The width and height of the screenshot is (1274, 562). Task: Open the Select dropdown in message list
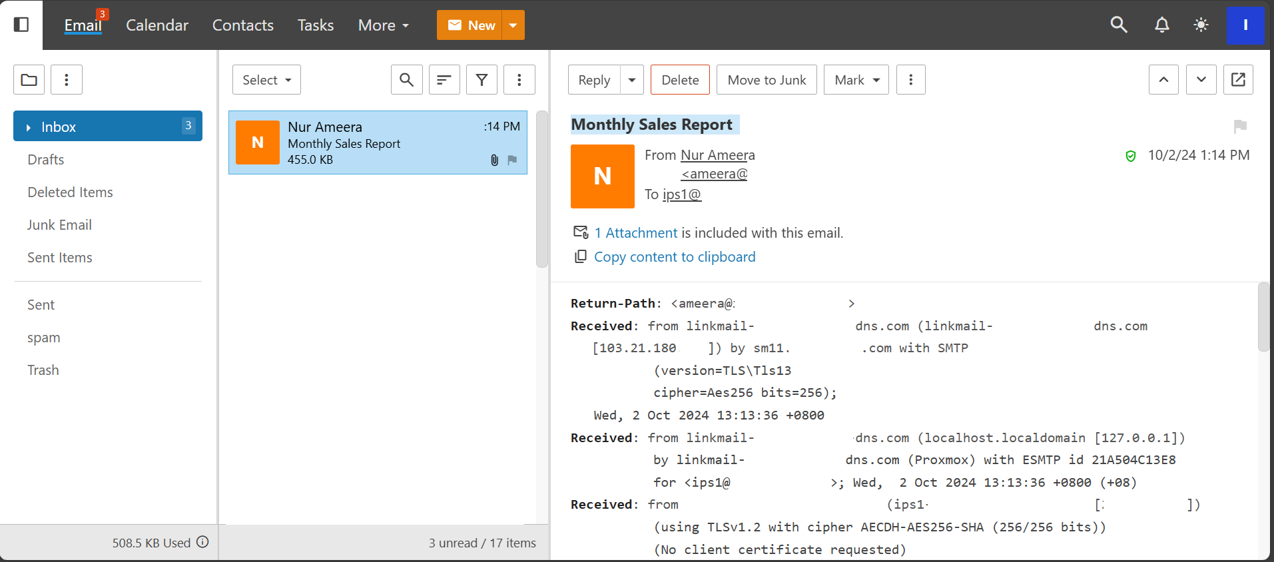tap(266, 80)
